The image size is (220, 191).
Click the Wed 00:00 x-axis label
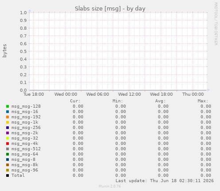(x=66, y=94)
